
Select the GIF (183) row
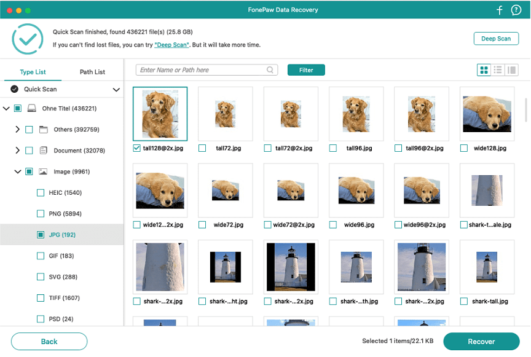pos(61,256)
